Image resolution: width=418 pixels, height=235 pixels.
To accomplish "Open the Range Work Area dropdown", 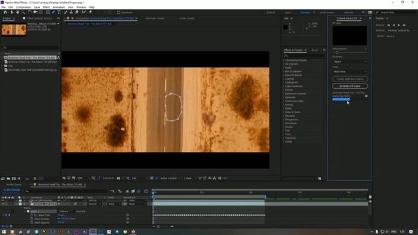I will click(350, 72).
